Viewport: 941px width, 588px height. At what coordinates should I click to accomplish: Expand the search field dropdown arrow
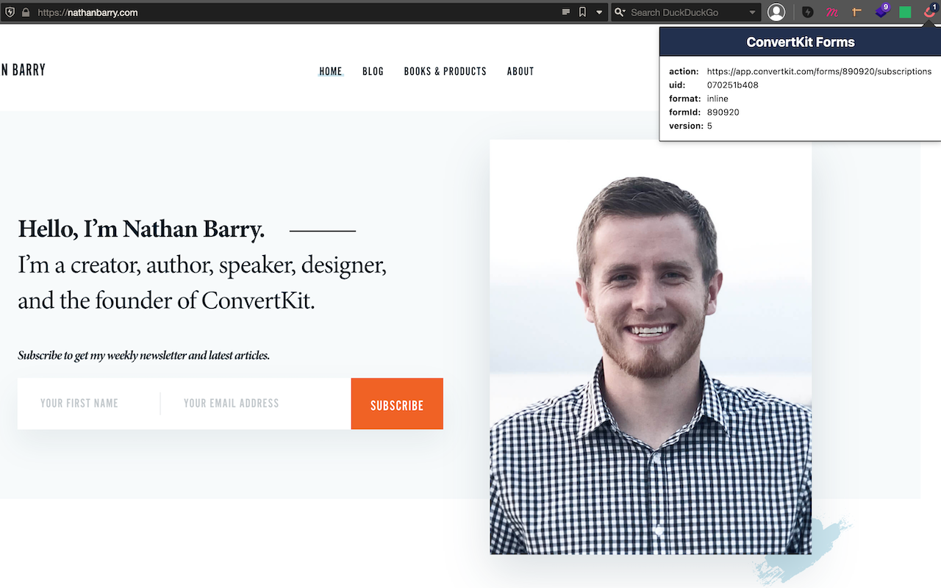point(752,12)
